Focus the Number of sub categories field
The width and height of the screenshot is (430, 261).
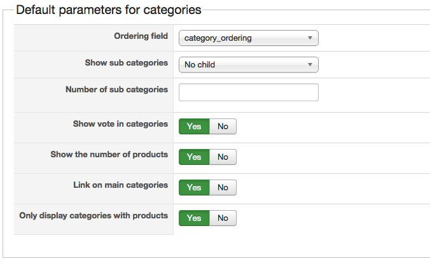coord(249,92)
